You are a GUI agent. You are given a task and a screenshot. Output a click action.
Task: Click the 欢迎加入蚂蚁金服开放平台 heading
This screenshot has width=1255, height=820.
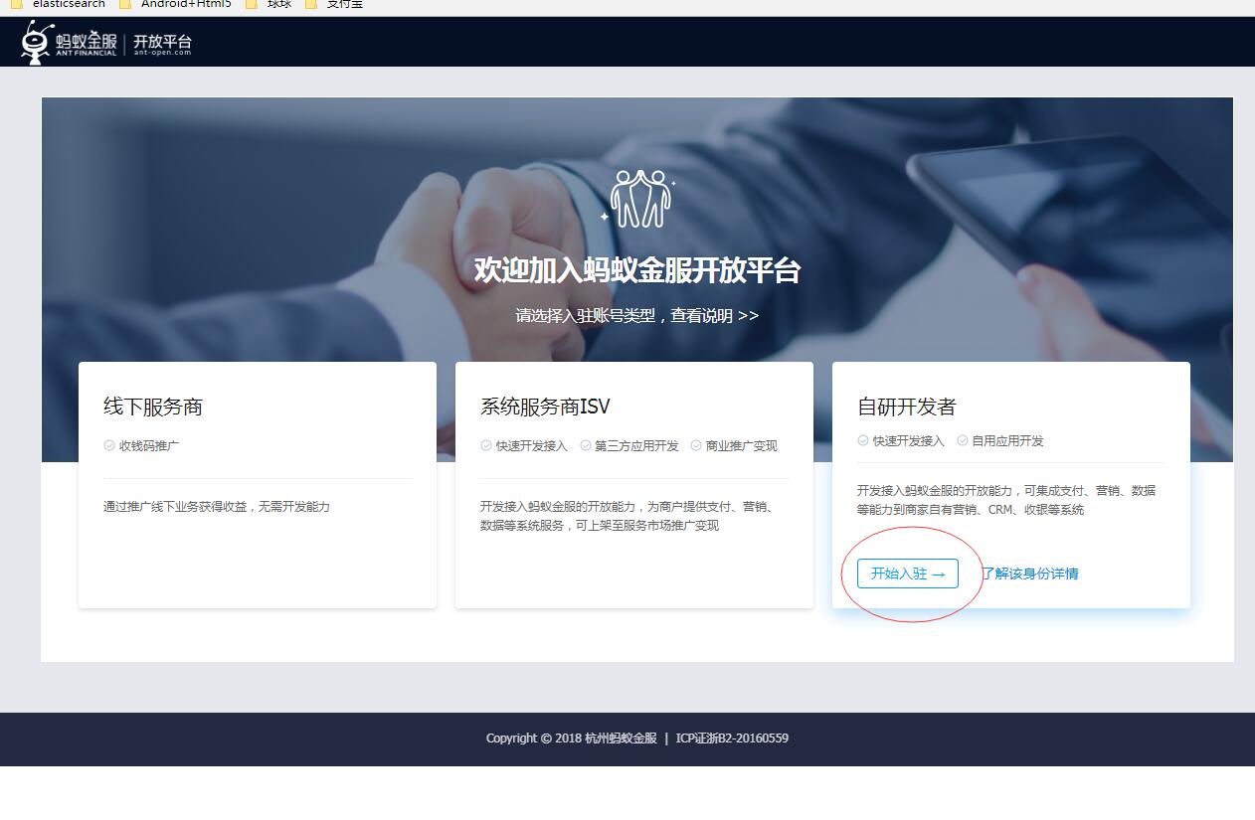tap(637, 270)
